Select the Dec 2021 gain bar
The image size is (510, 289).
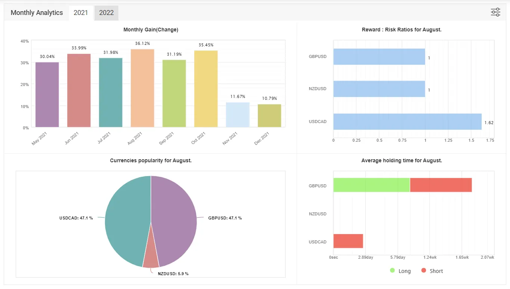tap(269, 116)
